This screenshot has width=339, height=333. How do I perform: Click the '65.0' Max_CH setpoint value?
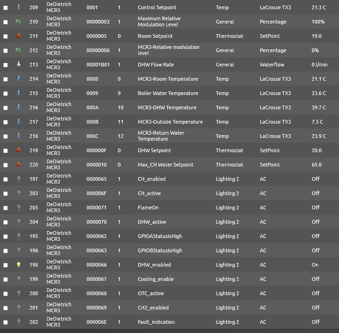pos(316,165)
